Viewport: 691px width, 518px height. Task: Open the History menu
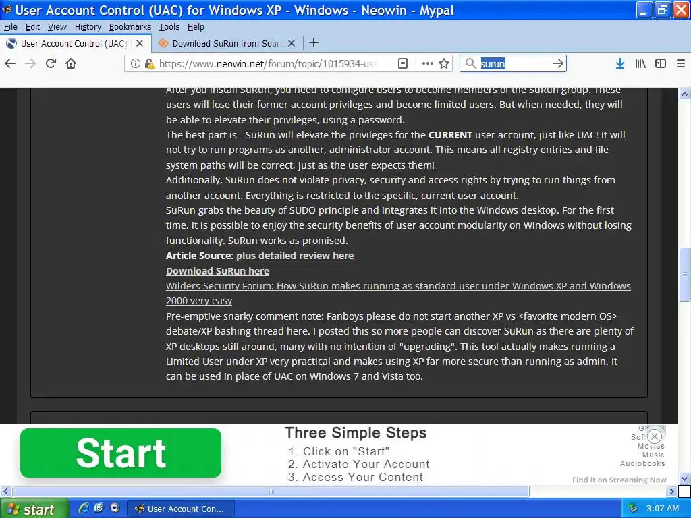[x=88, y=27]
